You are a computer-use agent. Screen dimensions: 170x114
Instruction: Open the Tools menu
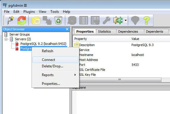54,12
